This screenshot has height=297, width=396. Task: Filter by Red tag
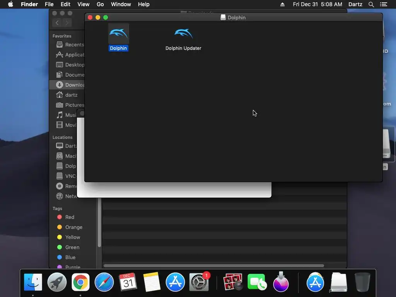66,217
